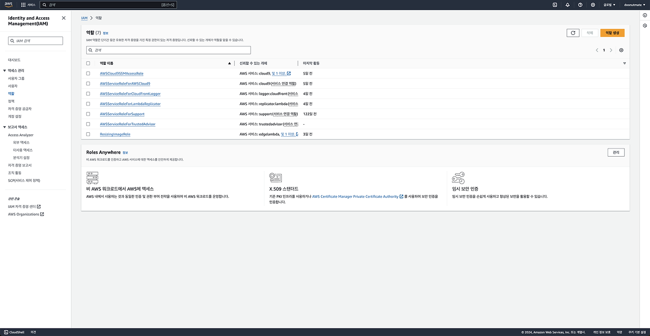Focus the roles table 검색 filter field
650x336 pixels.
[169, 50]
